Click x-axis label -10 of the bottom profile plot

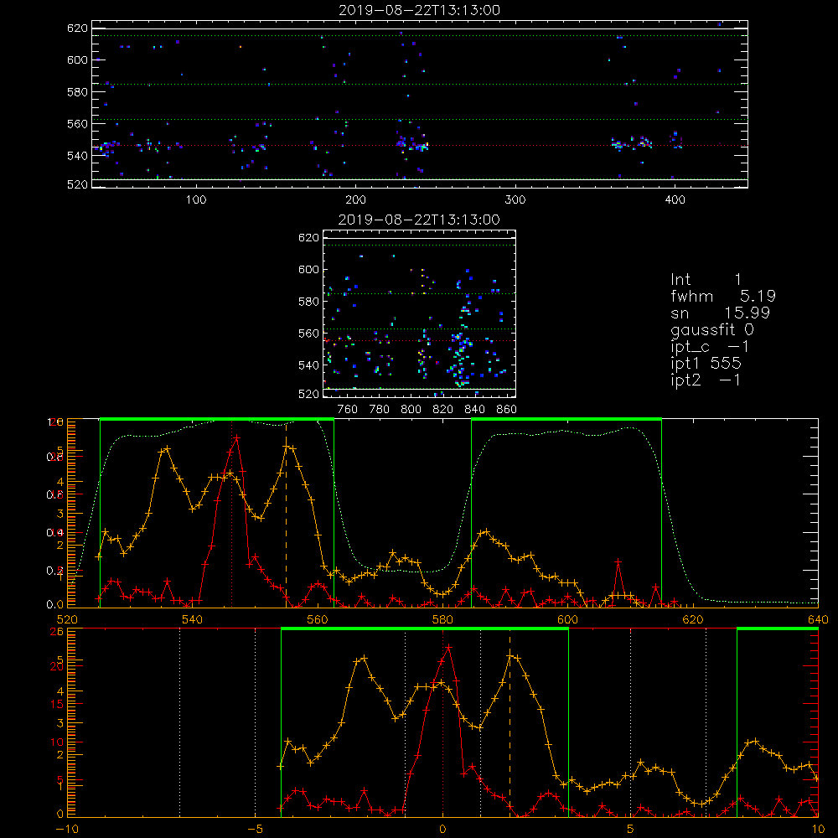[x=67, y=830]
